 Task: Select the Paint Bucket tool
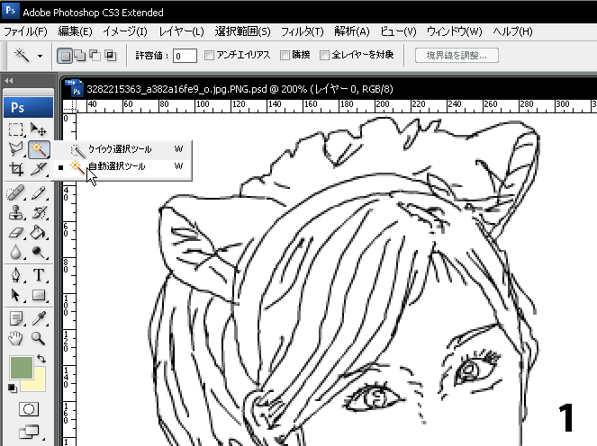39,232
